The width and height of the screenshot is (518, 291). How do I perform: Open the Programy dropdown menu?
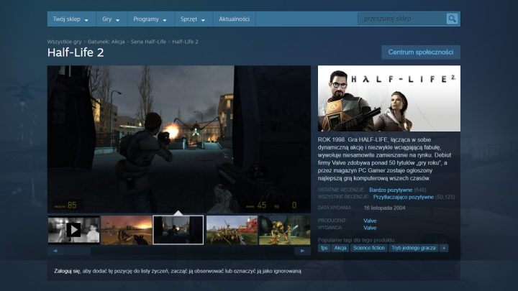(x=150, y=19)
